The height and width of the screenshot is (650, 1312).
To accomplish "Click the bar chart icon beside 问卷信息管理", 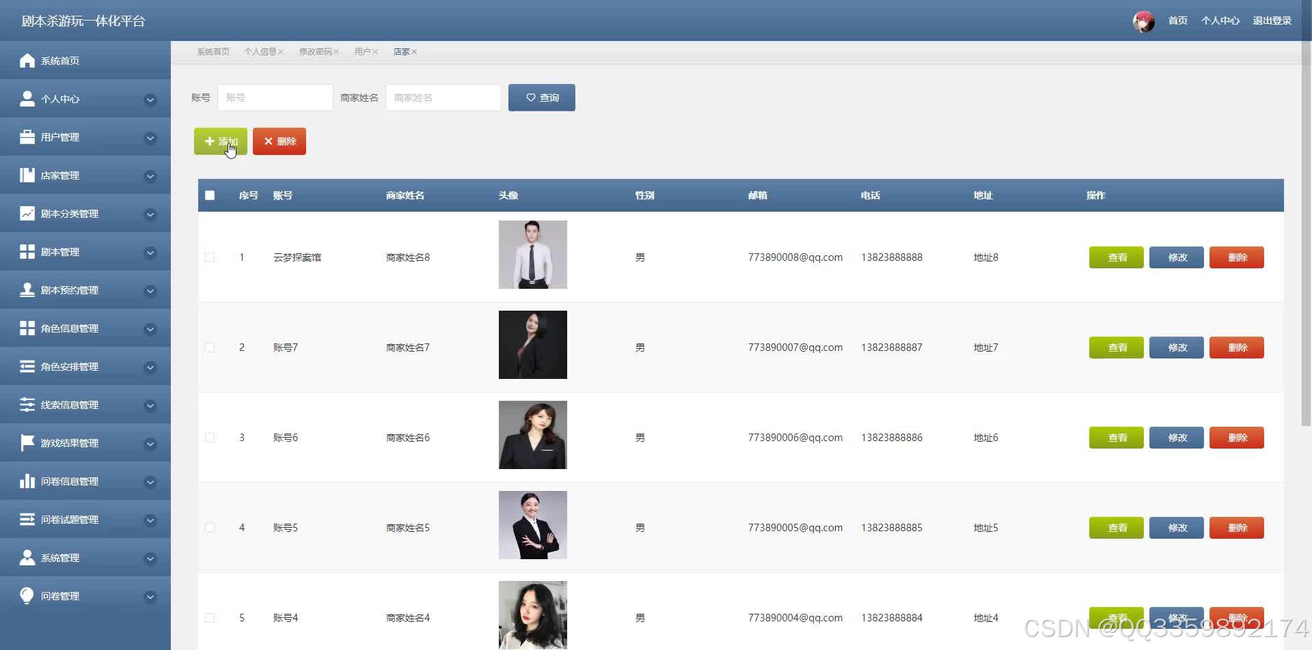I will [x=27, y=481].
